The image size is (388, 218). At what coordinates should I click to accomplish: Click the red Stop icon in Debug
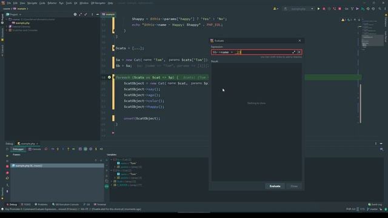[x=7, y=167]
